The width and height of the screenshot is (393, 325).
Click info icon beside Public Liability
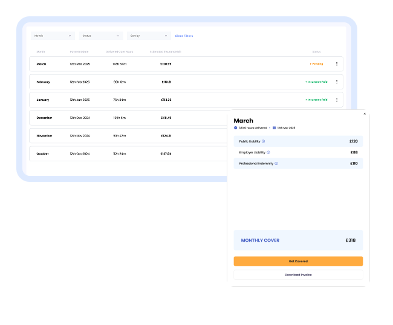264,141
